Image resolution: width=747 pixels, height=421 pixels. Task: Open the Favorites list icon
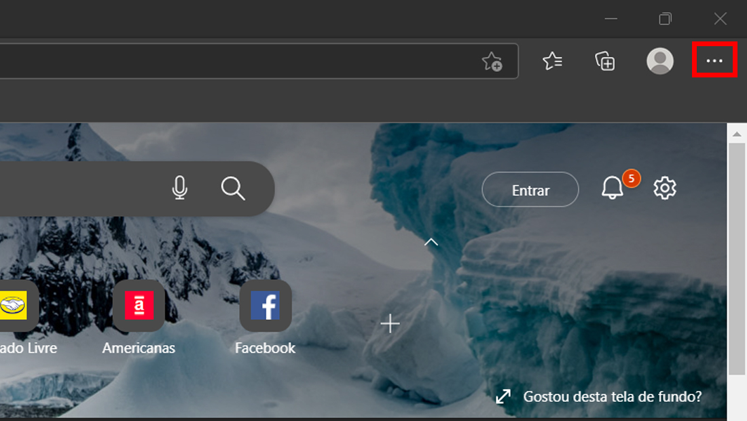(x=553, y=61)
